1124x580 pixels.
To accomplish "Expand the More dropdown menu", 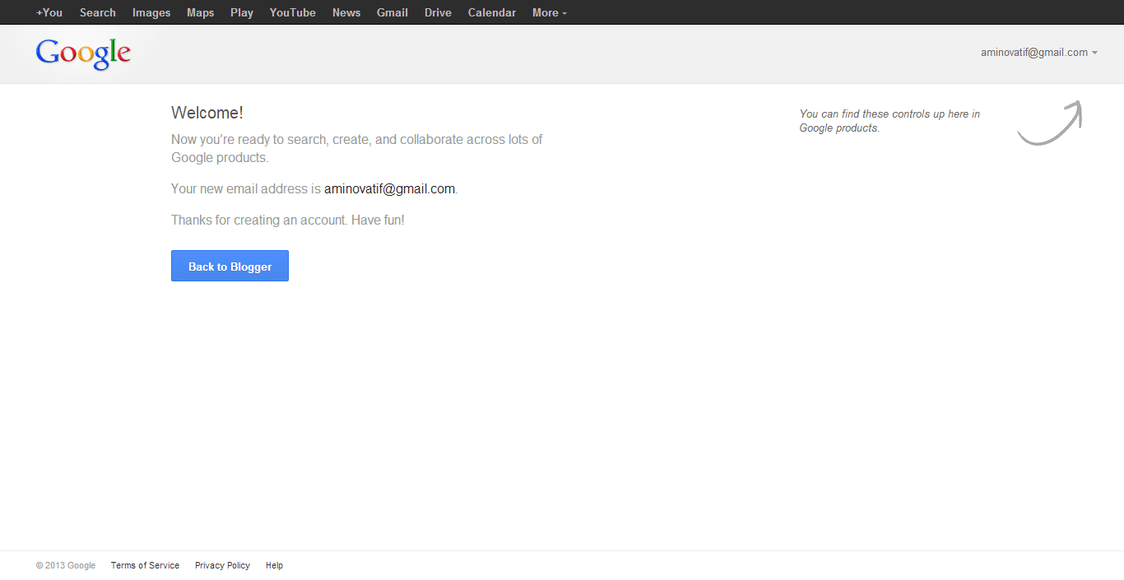I will tap(549, 12).
